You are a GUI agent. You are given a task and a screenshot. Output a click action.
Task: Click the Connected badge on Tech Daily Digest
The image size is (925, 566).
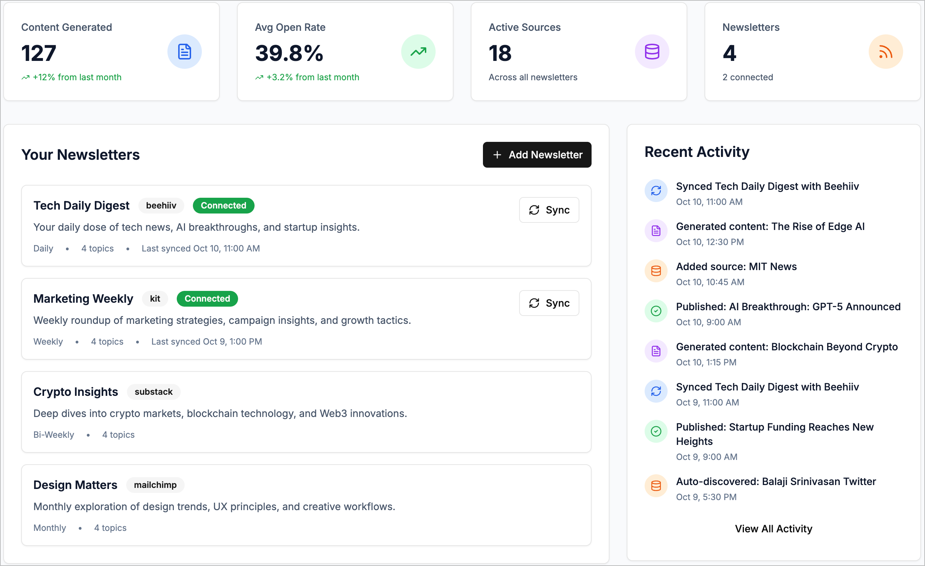point(223,206)
